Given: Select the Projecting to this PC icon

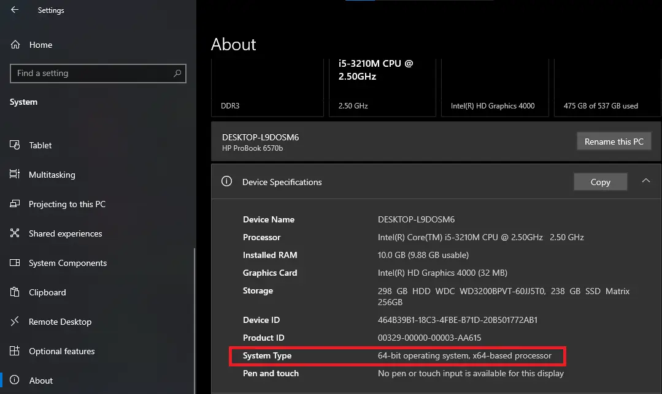Looking at the screenshot, I should (x=14, y=204).
